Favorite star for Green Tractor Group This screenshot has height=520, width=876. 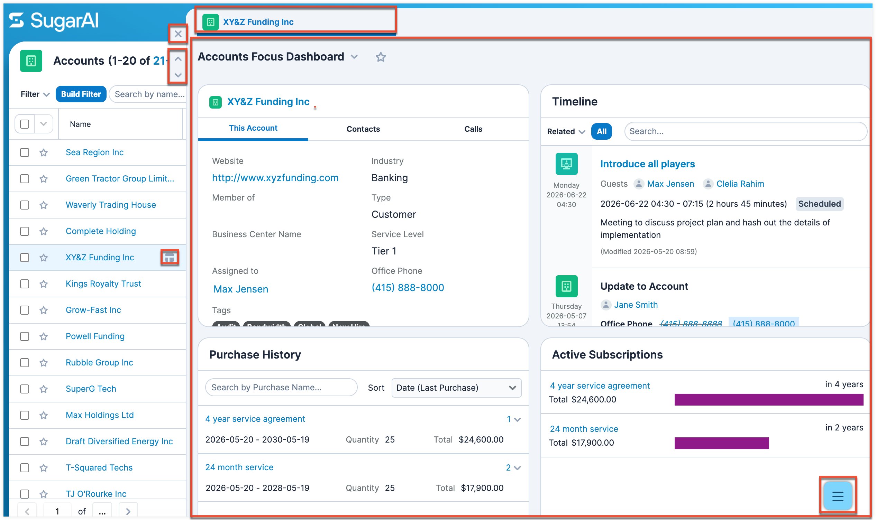click(x=44, y=179)
